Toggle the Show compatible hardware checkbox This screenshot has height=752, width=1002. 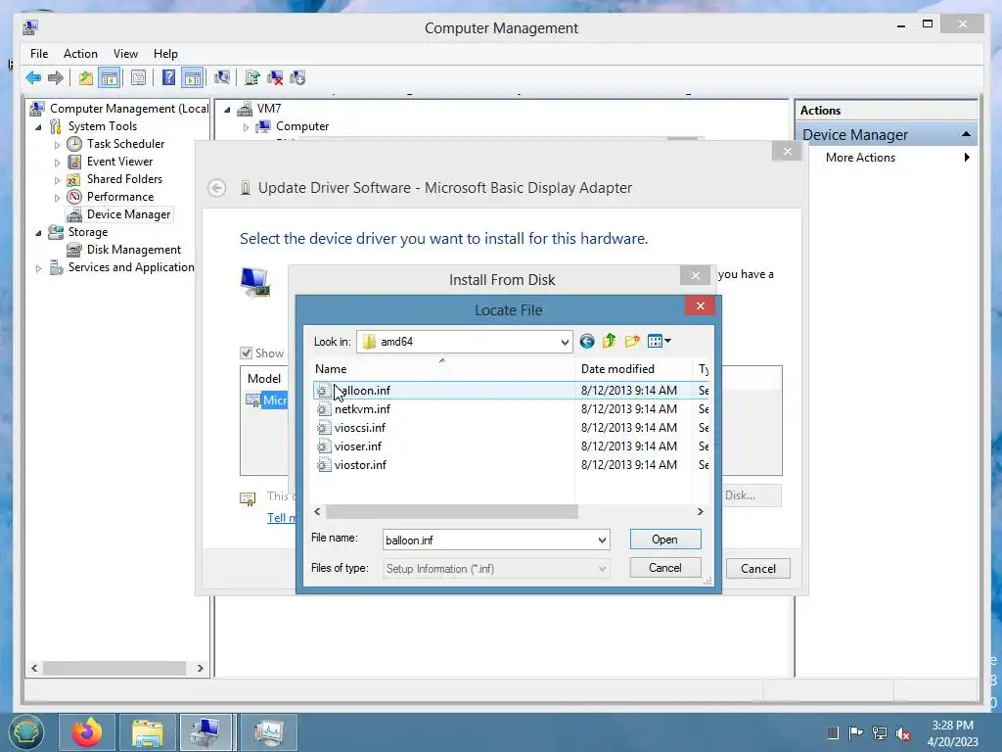(x=246, y=352)
